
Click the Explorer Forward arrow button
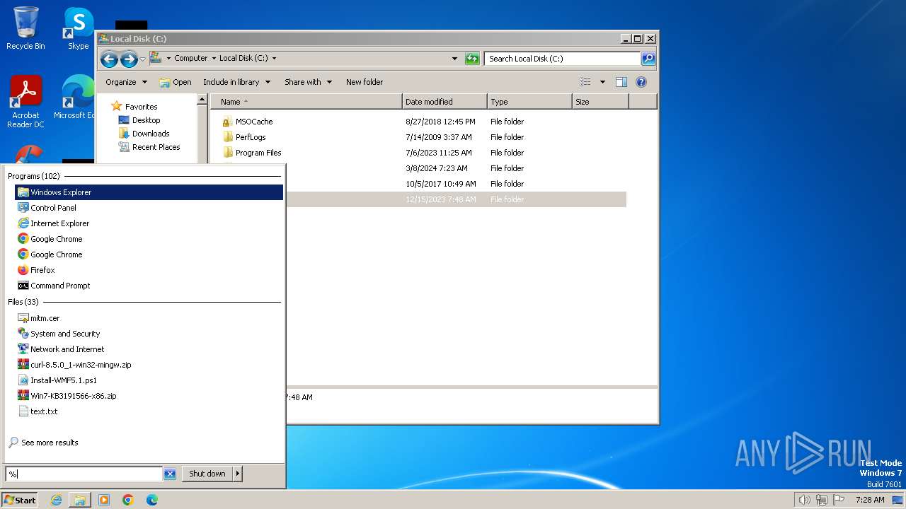(x=129, y=59)
